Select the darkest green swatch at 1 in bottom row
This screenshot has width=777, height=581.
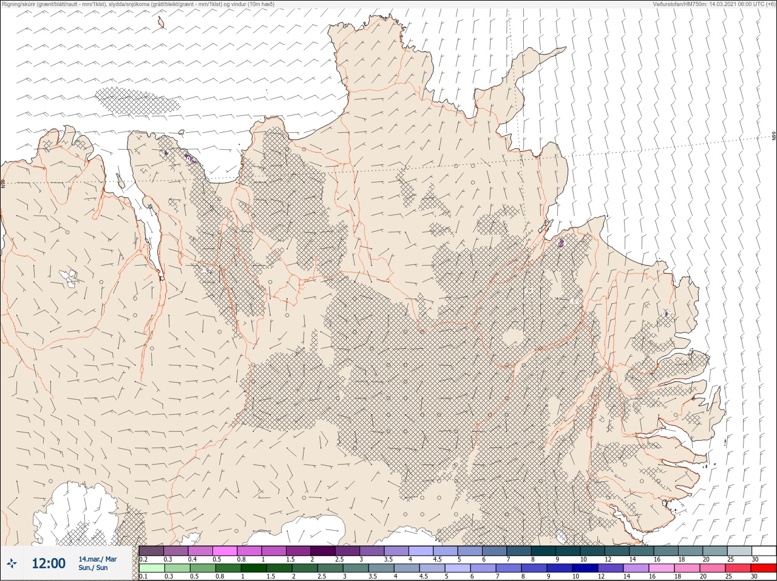pos(254,568)
